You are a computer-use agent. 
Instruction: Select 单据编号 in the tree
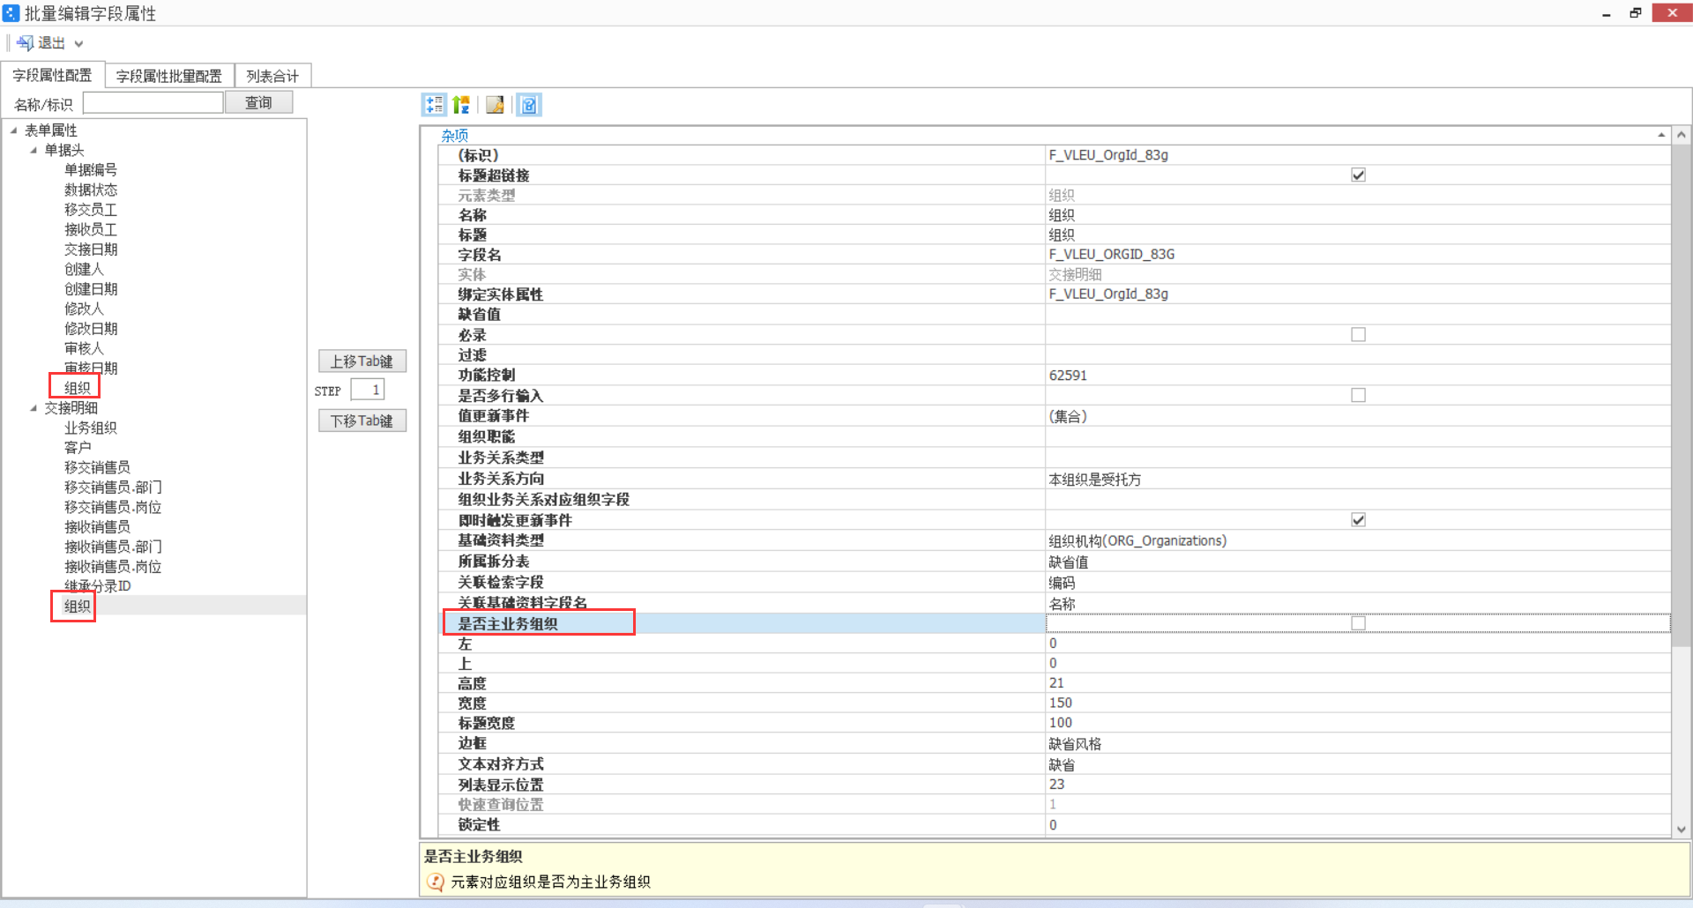click(91, 170)
